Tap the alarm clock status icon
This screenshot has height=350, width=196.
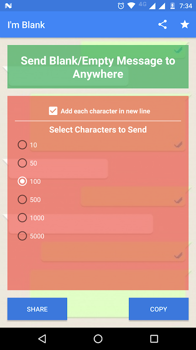121,6
